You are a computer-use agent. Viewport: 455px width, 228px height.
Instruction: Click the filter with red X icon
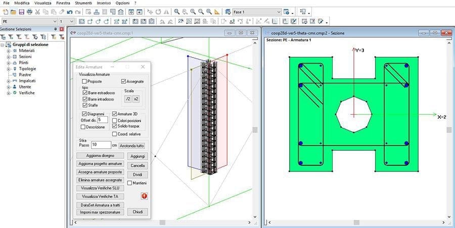tap(62, 37)
